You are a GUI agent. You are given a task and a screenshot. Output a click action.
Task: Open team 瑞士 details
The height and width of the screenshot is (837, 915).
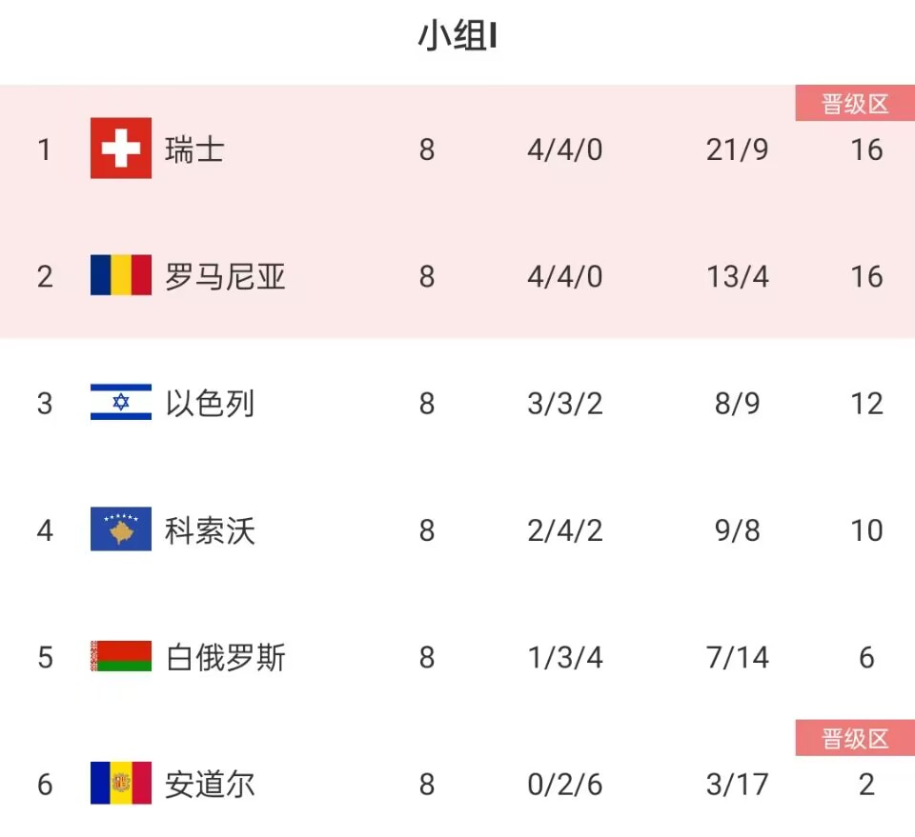coord(194,149)
